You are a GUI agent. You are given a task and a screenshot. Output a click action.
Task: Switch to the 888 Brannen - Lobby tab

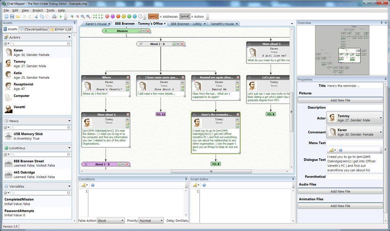point(186,24)
